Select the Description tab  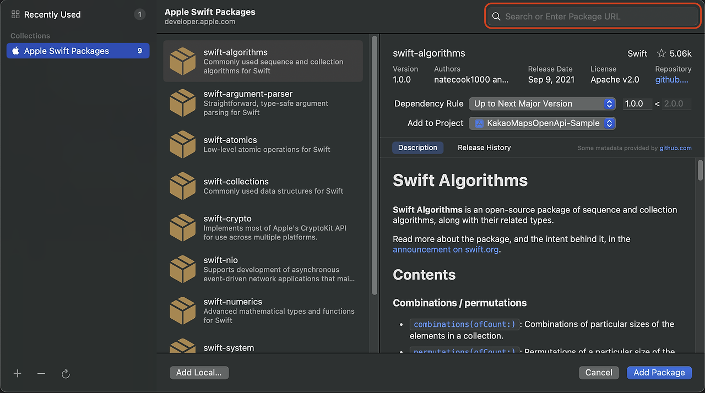[417, 148]
